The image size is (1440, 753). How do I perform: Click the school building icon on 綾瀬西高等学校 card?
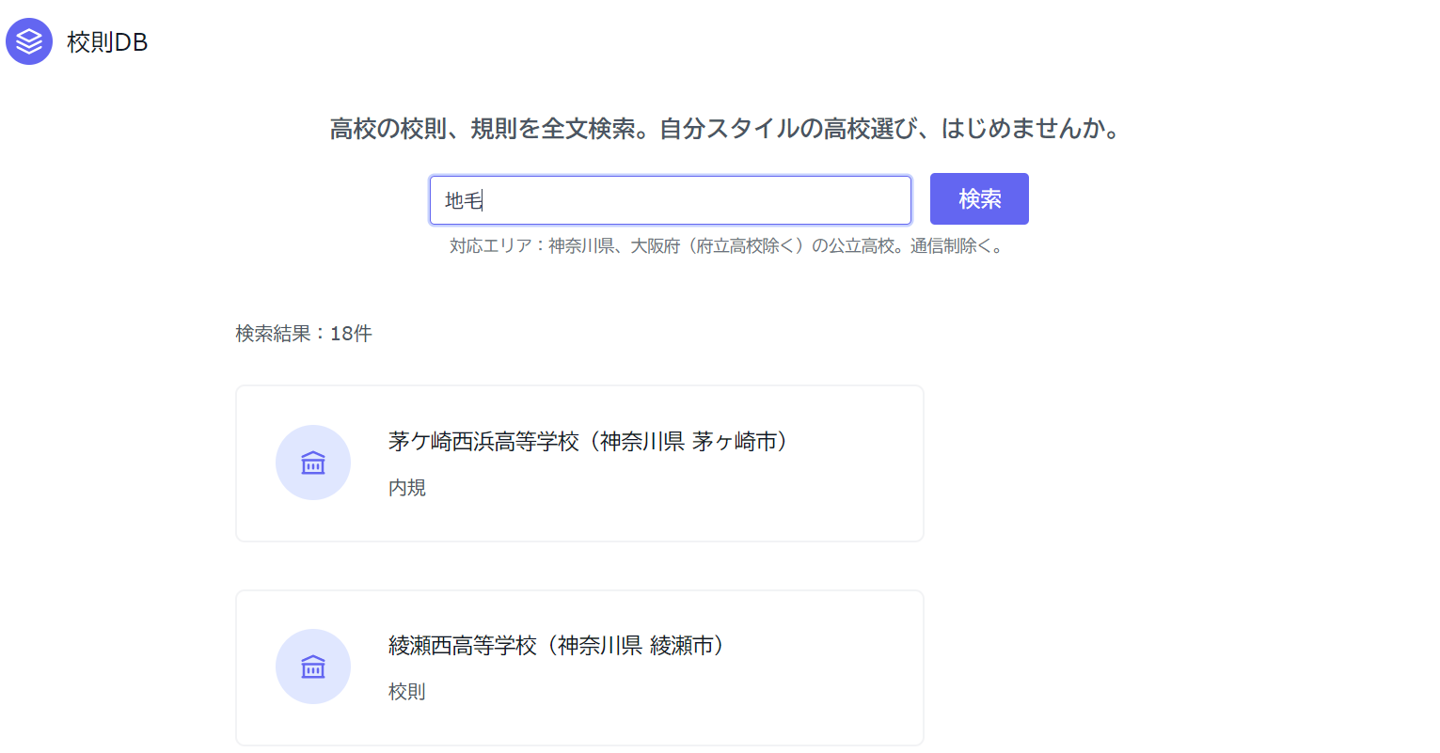point(312,667)
